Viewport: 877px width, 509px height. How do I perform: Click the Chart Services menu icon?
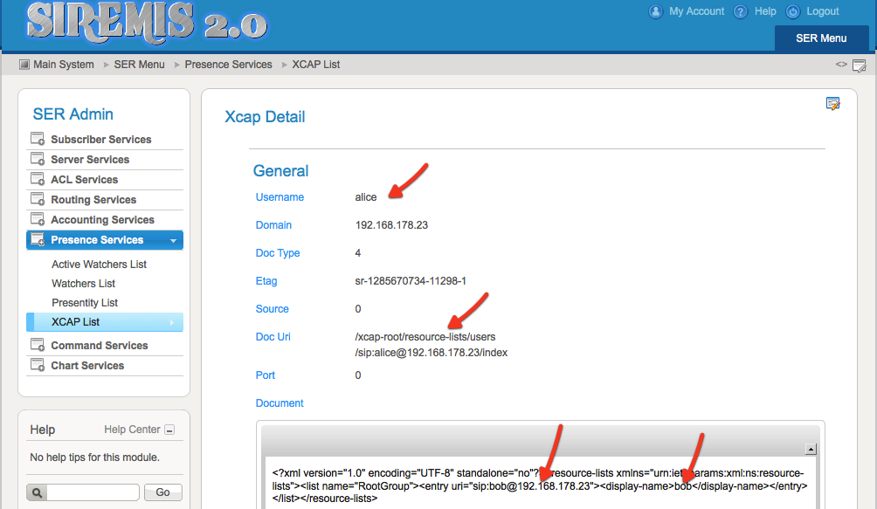pyautogui.click(x=38, y=365)
